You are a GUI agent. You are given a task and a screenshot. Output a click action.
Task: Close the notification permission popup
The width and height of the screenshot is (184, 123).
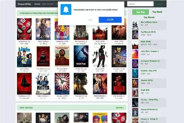[x=90, y=20]
